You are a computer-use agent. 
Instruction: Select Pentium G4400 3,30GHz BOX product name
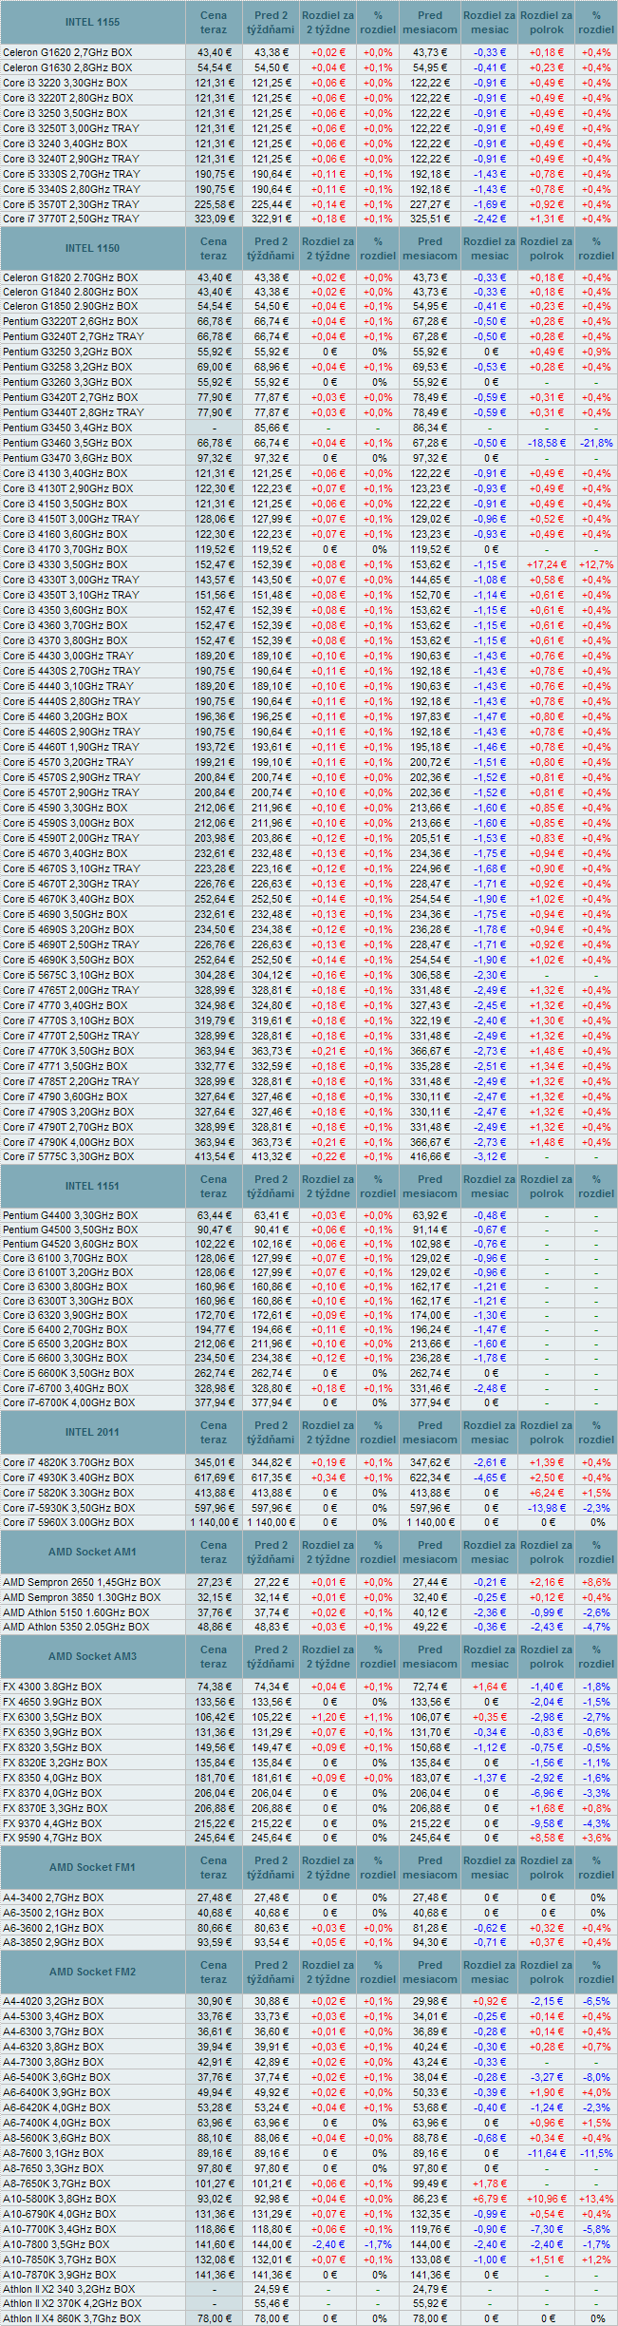click(69, 1215)
